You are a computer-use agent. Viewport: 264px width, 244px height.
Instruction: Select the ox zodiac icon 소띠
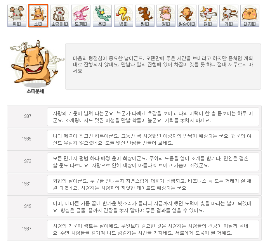38,16
